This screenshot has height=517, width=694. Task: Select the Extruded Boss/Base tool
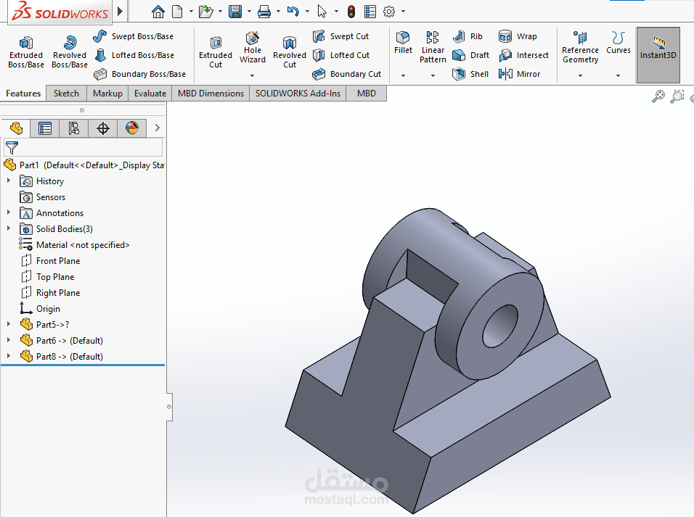25,52
